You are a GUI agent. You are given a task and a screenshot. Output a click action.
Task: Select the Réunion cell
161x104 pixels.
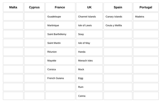click(60, 52)
